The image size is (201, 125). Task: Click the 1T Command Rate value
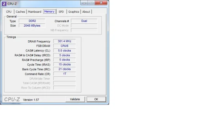(x=64, y=74)
